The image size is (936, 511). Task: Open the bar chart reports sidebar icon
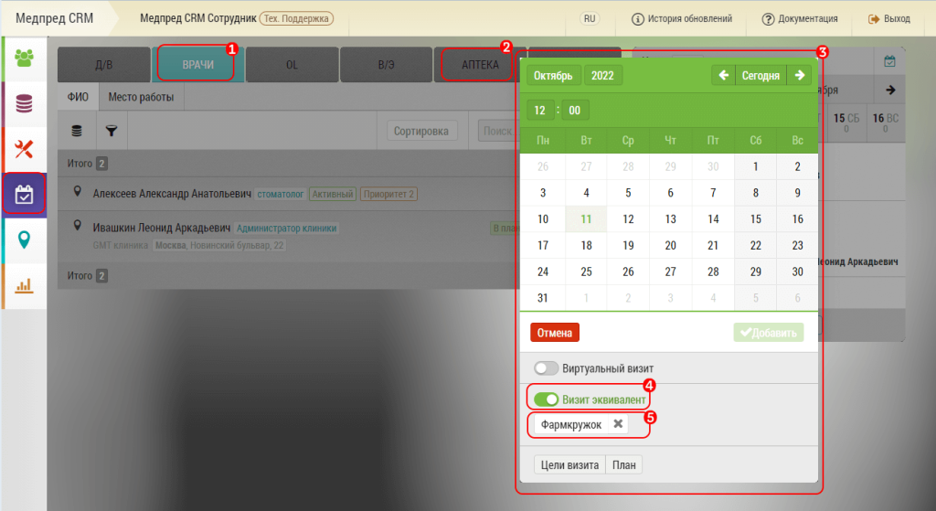coord(24,284)
